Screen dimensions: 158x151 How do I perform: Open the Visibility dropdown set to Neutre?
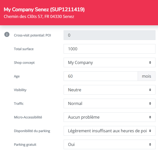coord(109,90)
